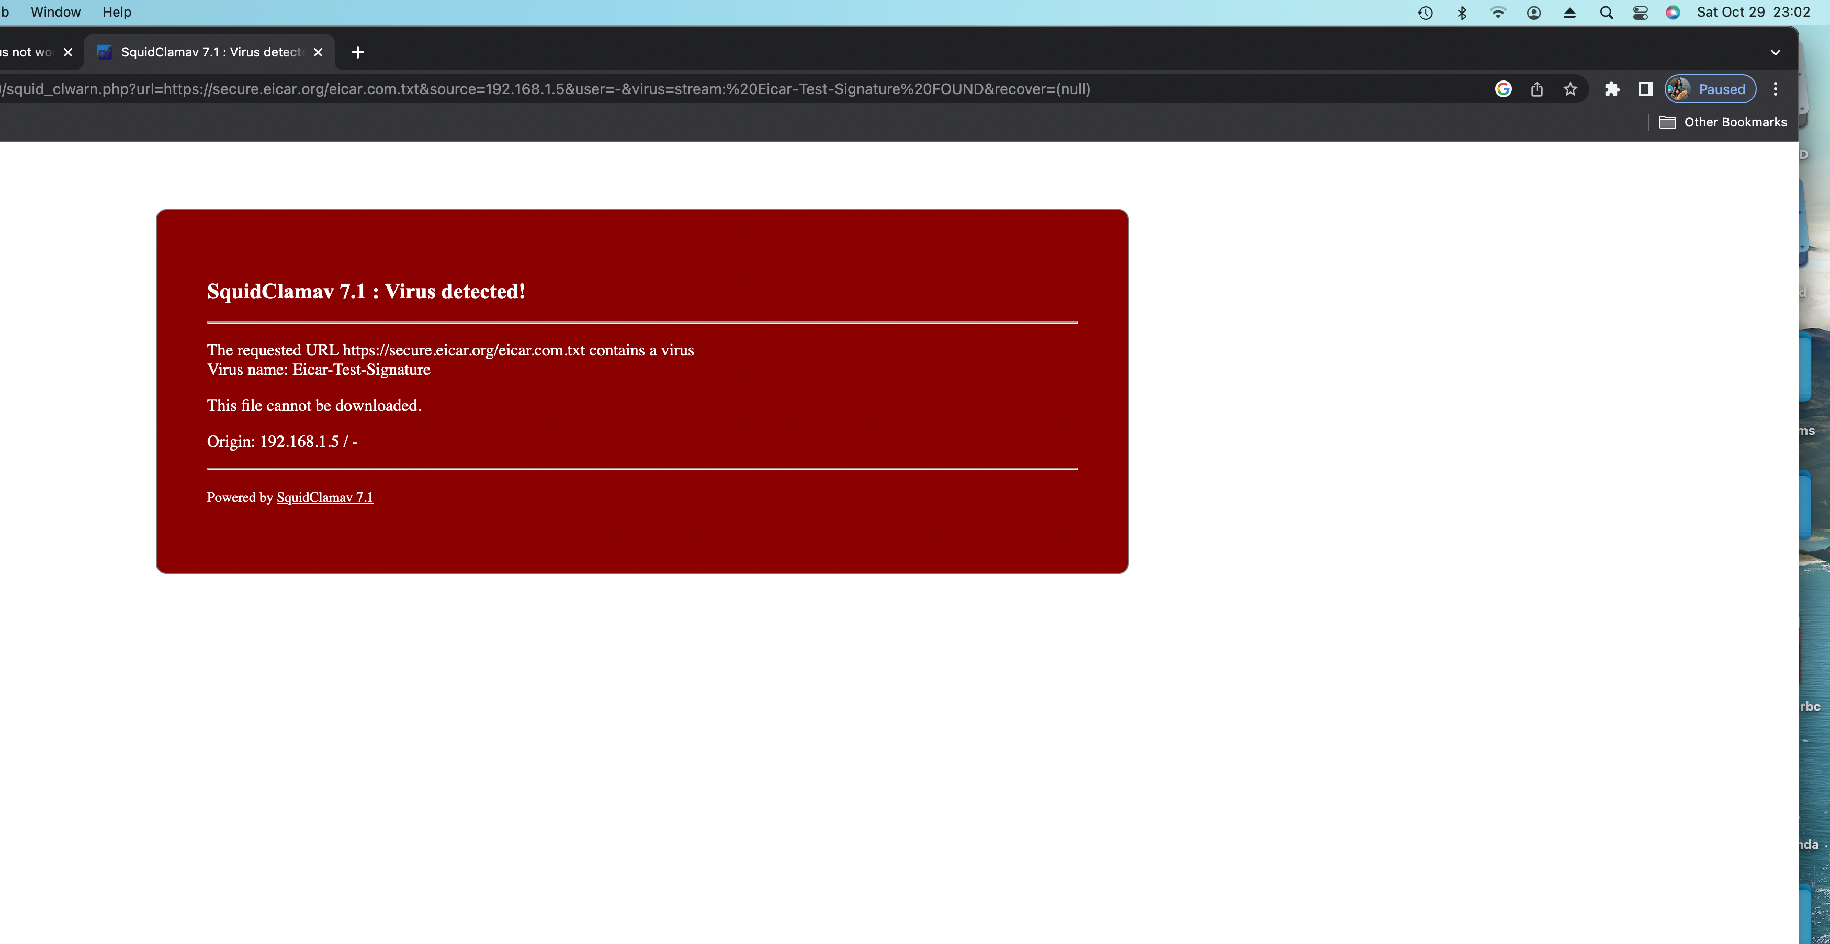The image size is (1830, 944).
Task: Launch Siri from menu bar
Action: coord(1673,13)
